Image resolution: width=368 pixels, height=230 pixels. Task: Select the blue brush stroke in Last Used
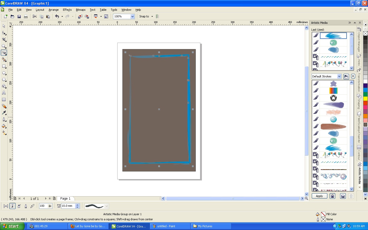tap(333, 36)
